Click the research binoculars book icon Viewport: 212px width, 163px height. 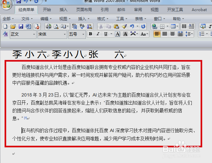point(89,26)
